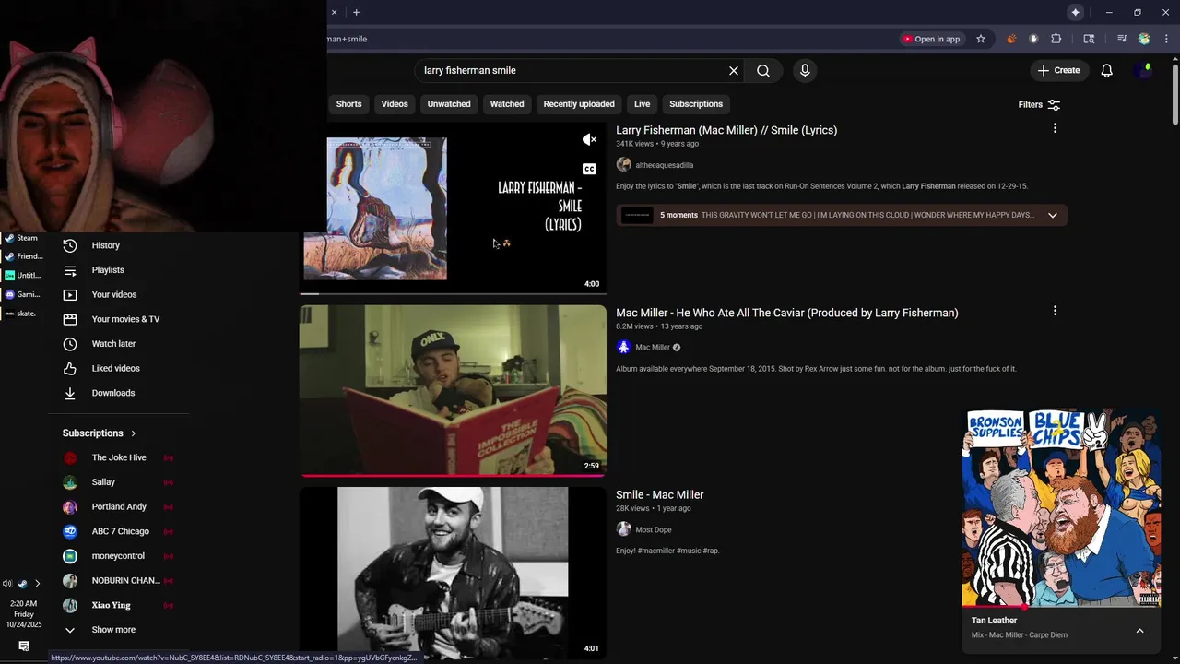The height and width of the screenshot is (664, 1180).
Task: Filter results by Live
Action: 643,104
